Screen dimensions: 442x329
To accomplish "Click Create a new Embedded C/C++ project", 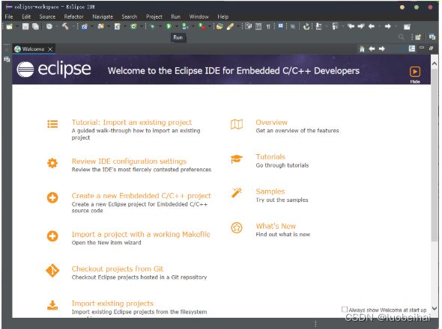I will pyautogui.click(x=142, y=196).
